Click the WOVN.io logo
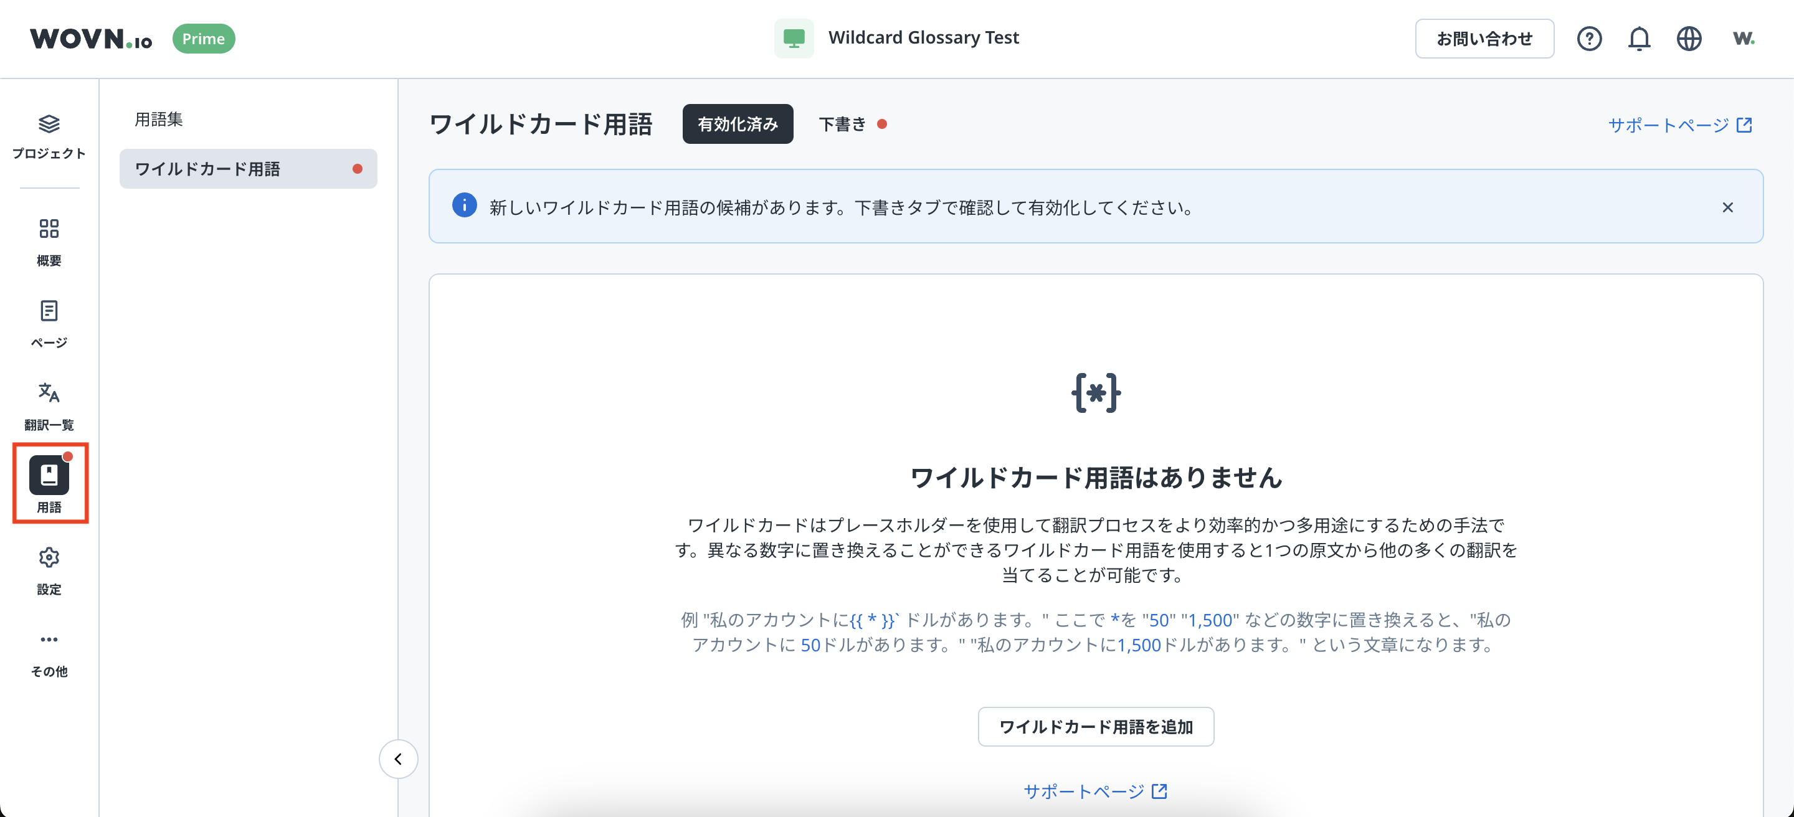 click(91, 38)
